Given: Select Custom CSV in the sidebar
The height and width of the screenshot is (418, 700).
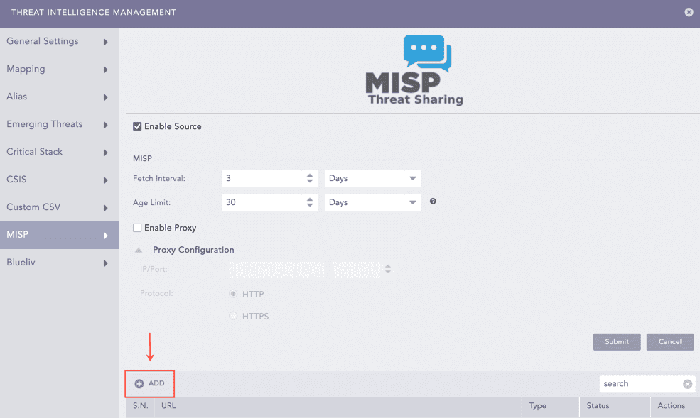Looking at the screenshot, I should point(34,207).
